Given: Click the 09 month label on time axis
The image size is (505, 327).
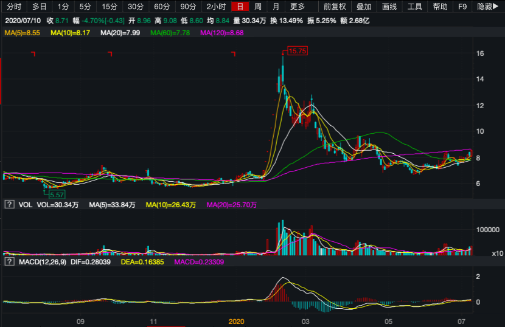Looking at the screenshot, I should tap(80, 321).
